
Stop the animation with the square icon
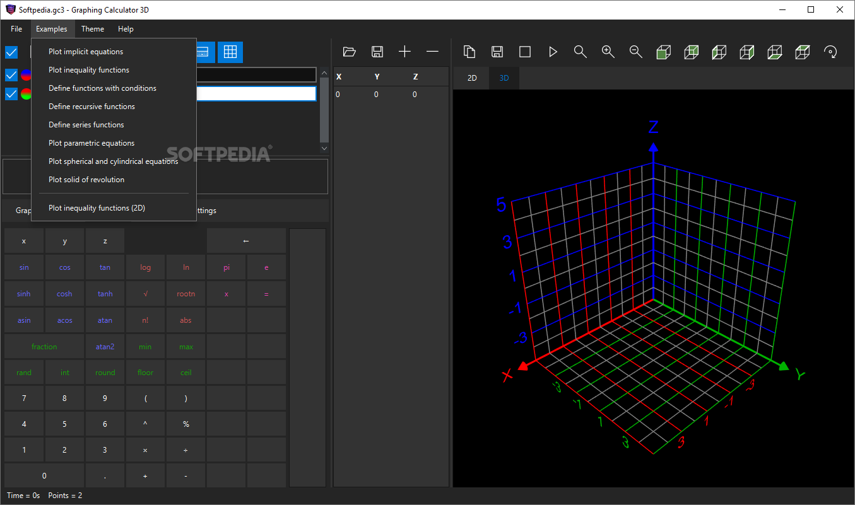(x=525, y=52)
